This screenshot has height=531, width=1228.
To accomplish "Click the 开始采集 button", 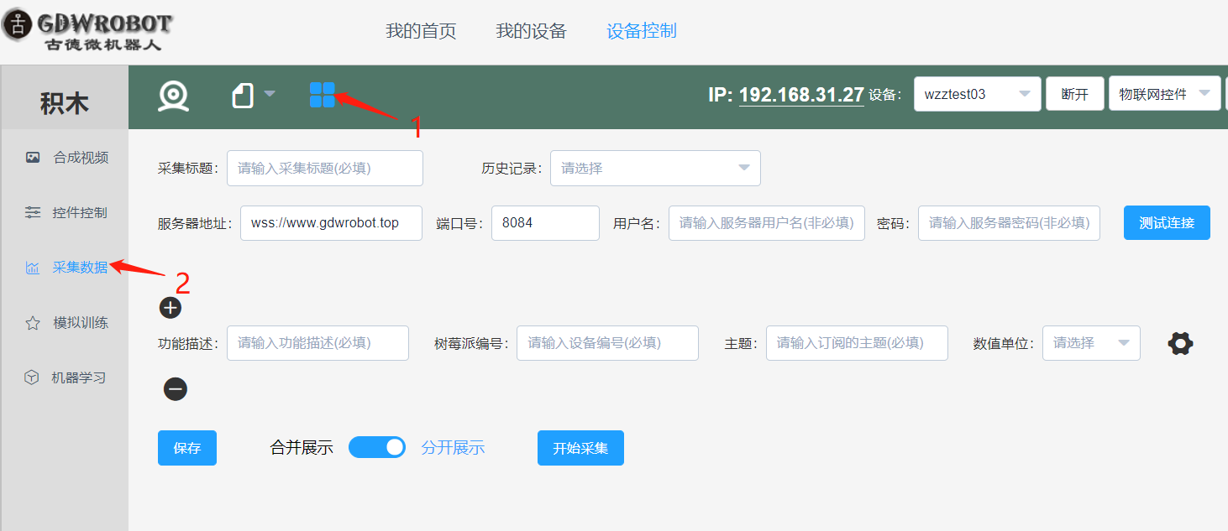I will click(x=580, y=448).
